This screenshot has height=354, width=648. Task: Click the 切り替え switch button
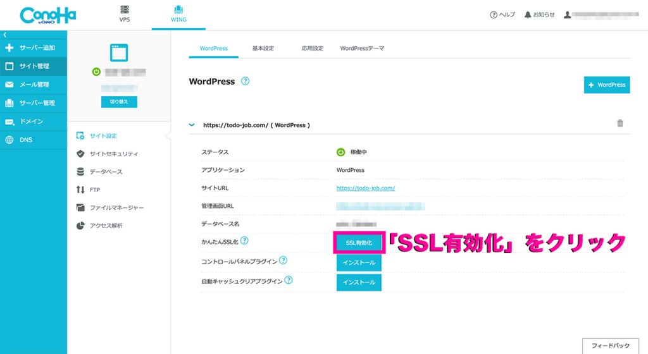119,102
